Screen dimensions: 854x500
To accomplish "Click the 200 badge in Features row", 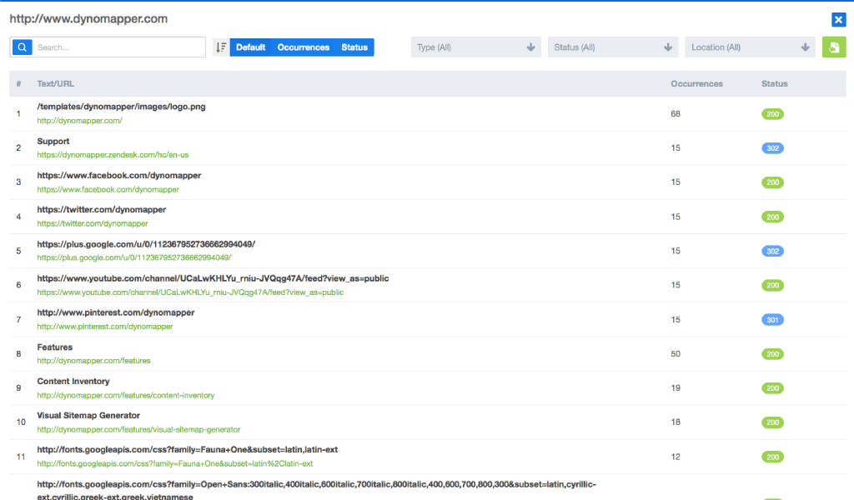I will 772,354.
